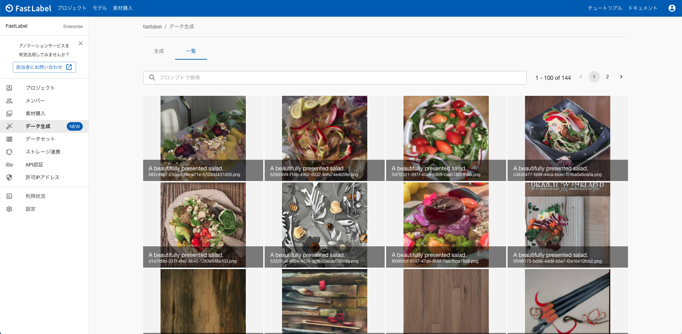The width and height of the screenshot is (682, 334).
Task: Open メンバー in the sidebar
Action: click(44, 101)
